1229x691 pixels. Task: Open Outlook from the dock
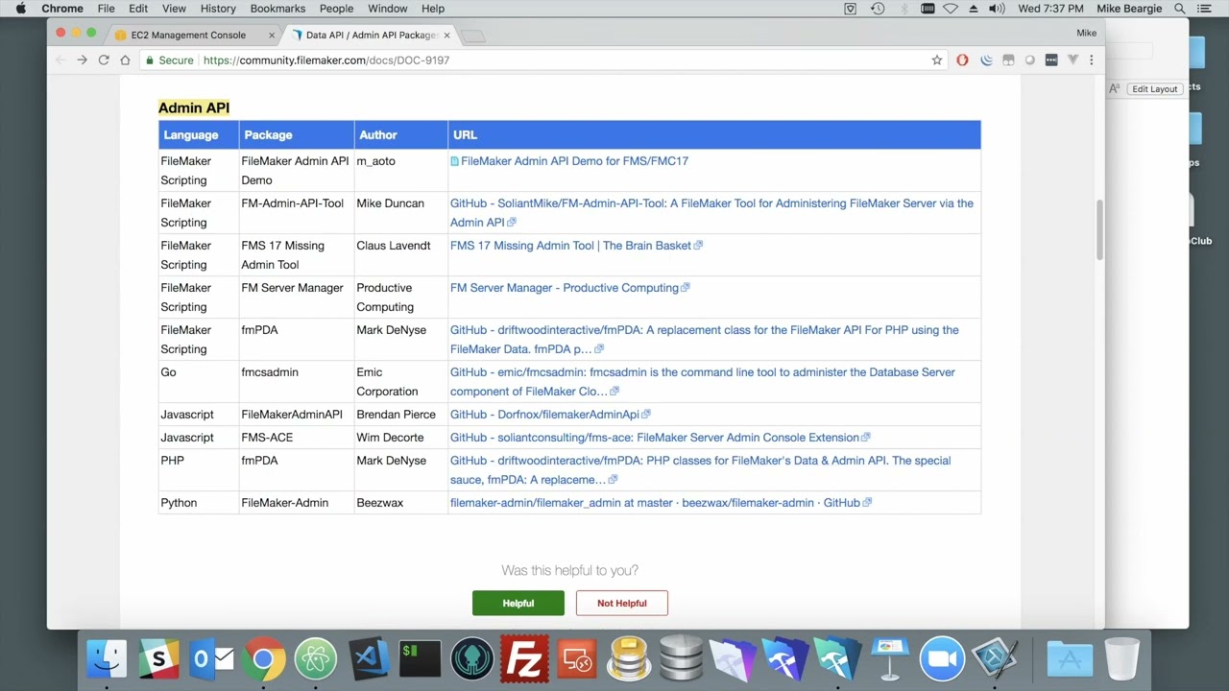211,659
